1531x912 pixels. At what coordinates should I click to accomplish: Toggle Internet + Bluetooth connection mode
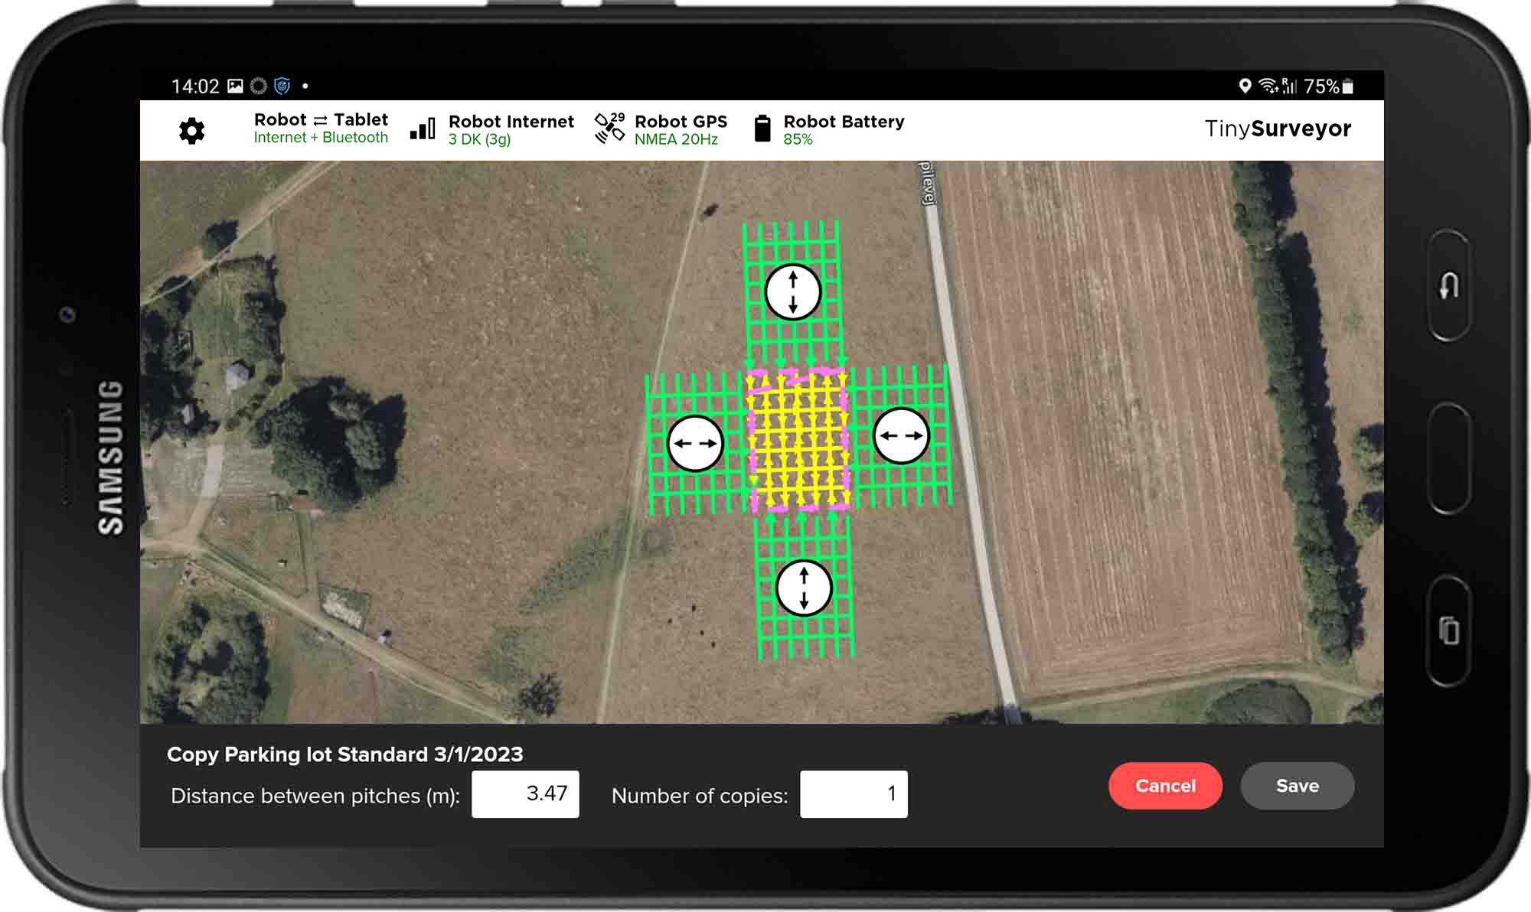321,138
